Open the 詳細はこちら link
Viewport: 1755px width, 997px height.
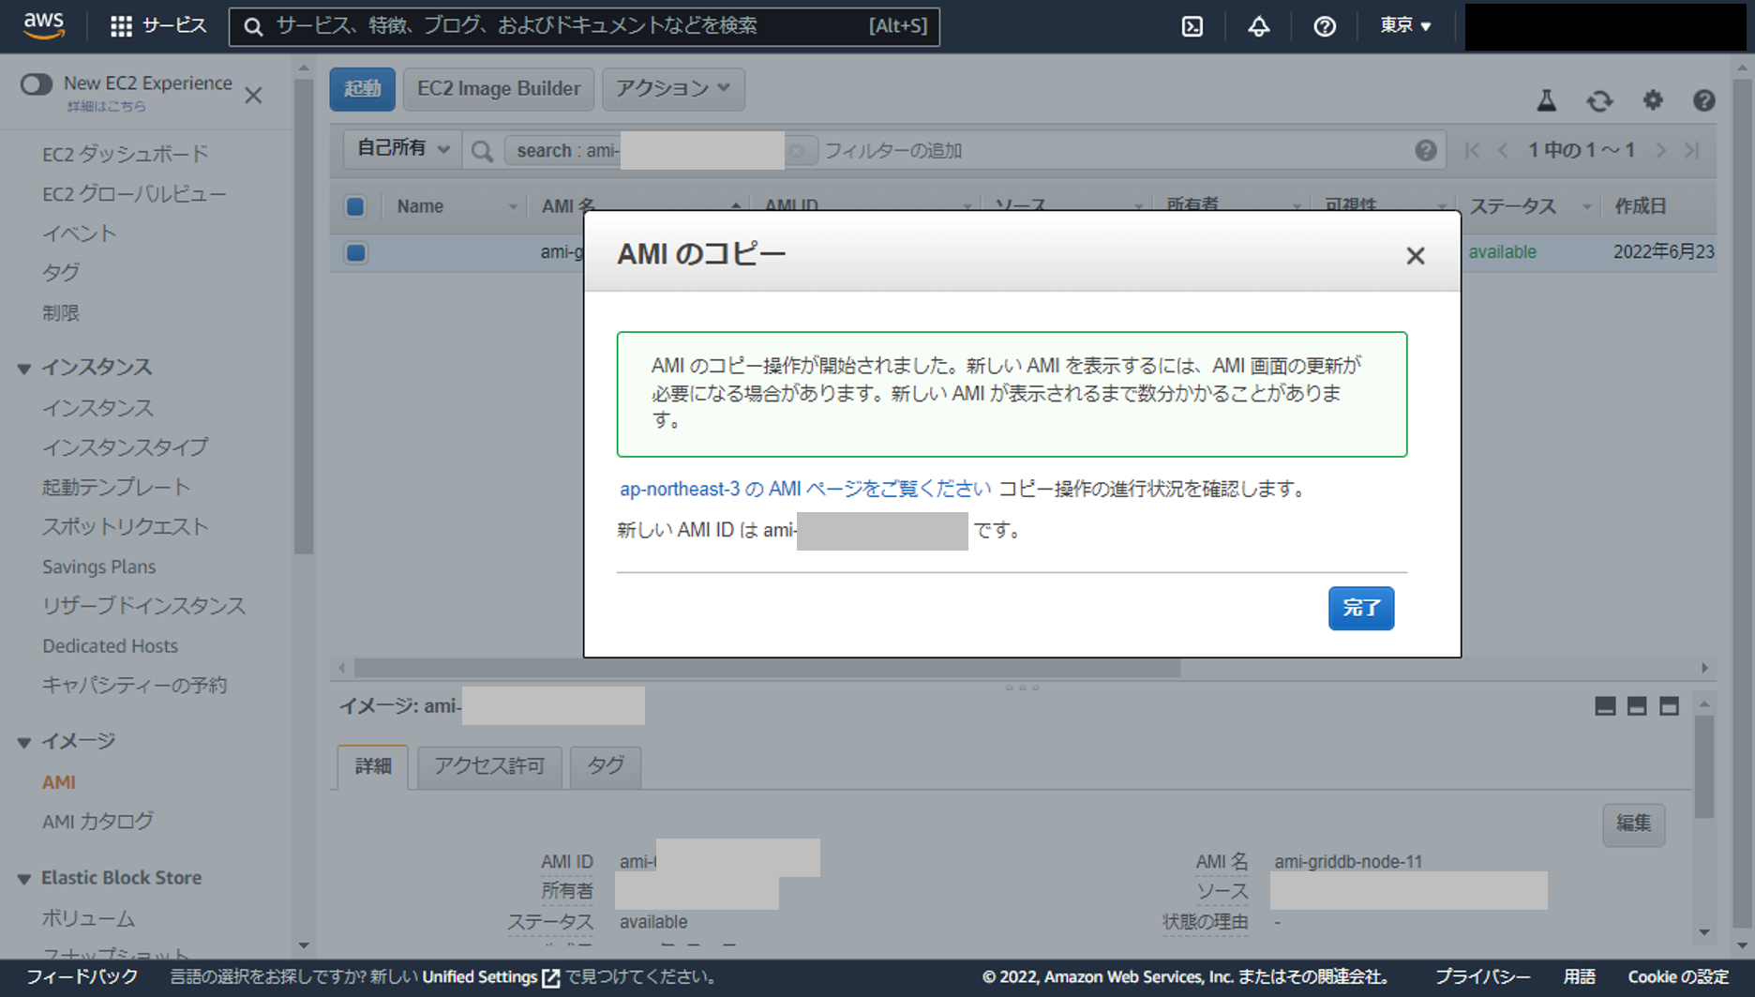click(106, 107)
